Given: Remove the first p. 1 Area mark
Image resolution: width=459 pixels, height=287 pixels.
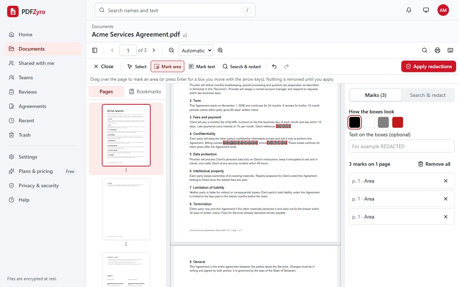Looking at the screenshot, I should (x=446, y=181).
